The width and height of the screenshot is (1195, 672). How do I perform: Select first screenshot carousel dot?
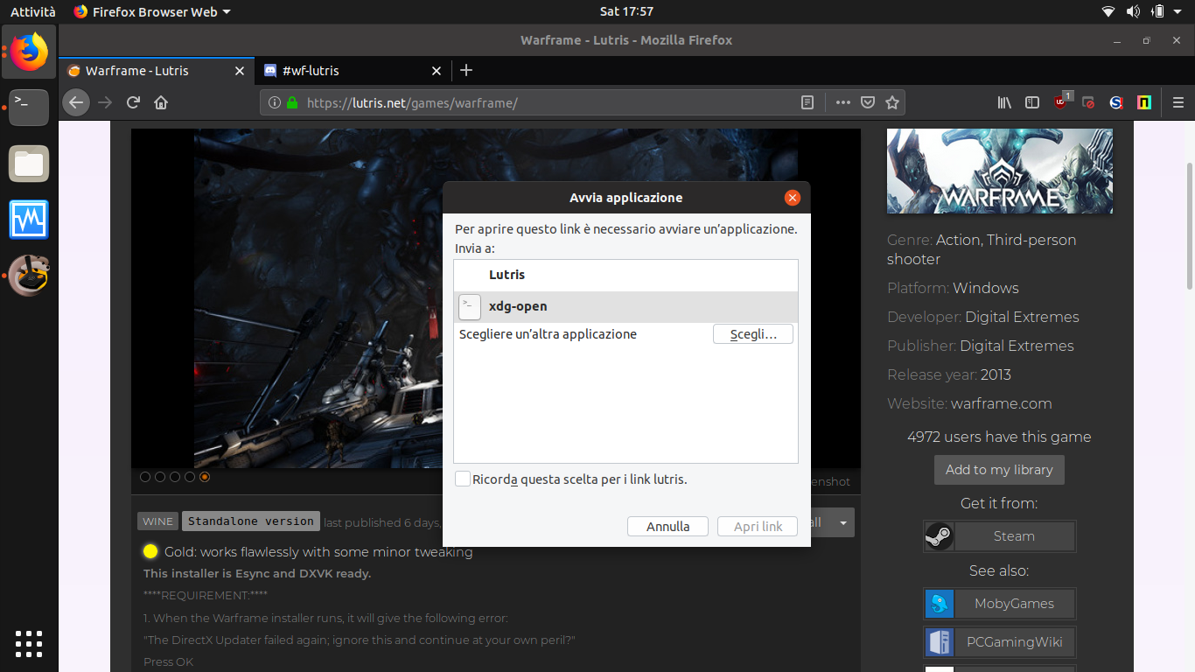[145, 477]
